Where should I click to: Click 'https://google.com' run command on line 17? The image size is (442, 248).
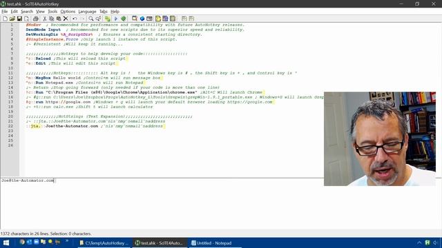pos(63,102)
